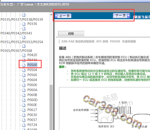The height and width of the screenshot is (130, 150).
Task: Click the 打印 print button
Action: pyautogui.click(x=71, y=33)
